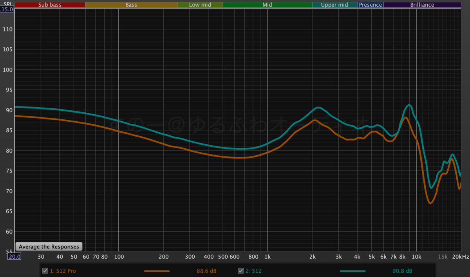This screenshot has width=470, height=277.
Task: Select the Mid band label
Action: point(268,5)
